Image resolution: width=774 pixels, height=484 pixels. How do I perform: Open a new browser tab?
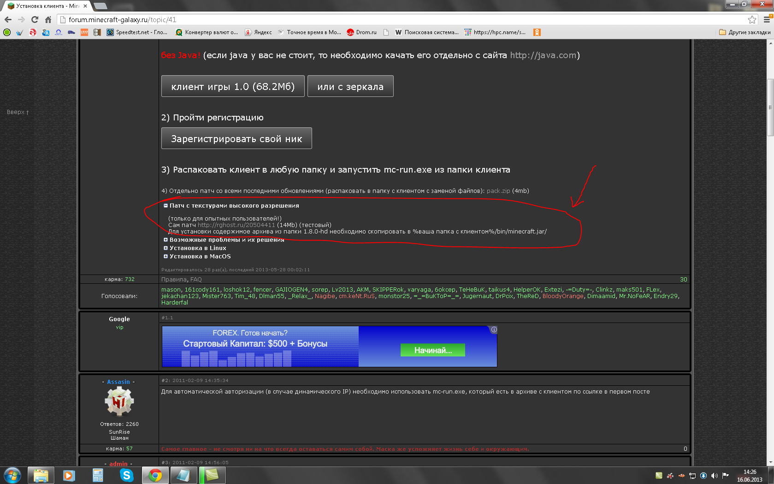point(100,6)
